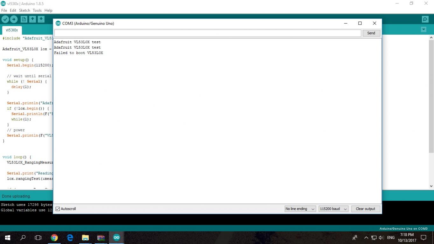Viewport: 434px width, 244px height.
Task: Launch Microsoft Edge from taskbar
Action: tap(70, 238)
